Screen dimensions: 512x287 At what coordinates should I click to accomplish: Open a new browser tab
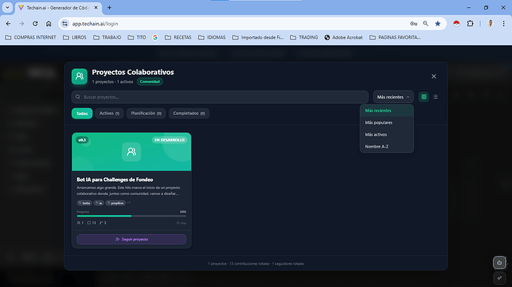[109, 7]
